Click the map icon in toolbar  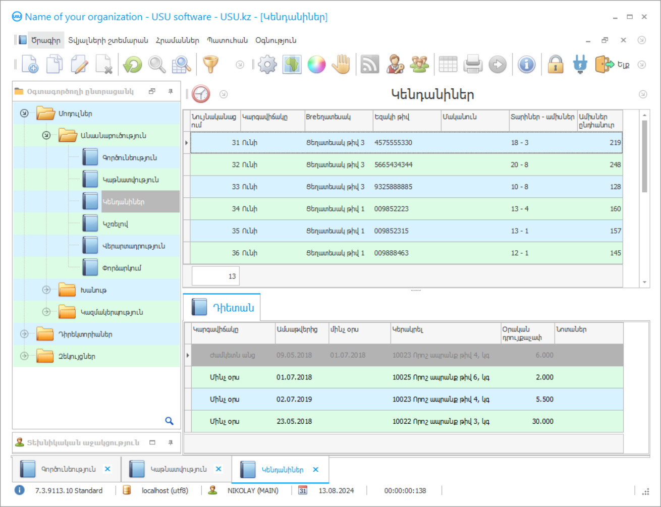click(292, 65)
